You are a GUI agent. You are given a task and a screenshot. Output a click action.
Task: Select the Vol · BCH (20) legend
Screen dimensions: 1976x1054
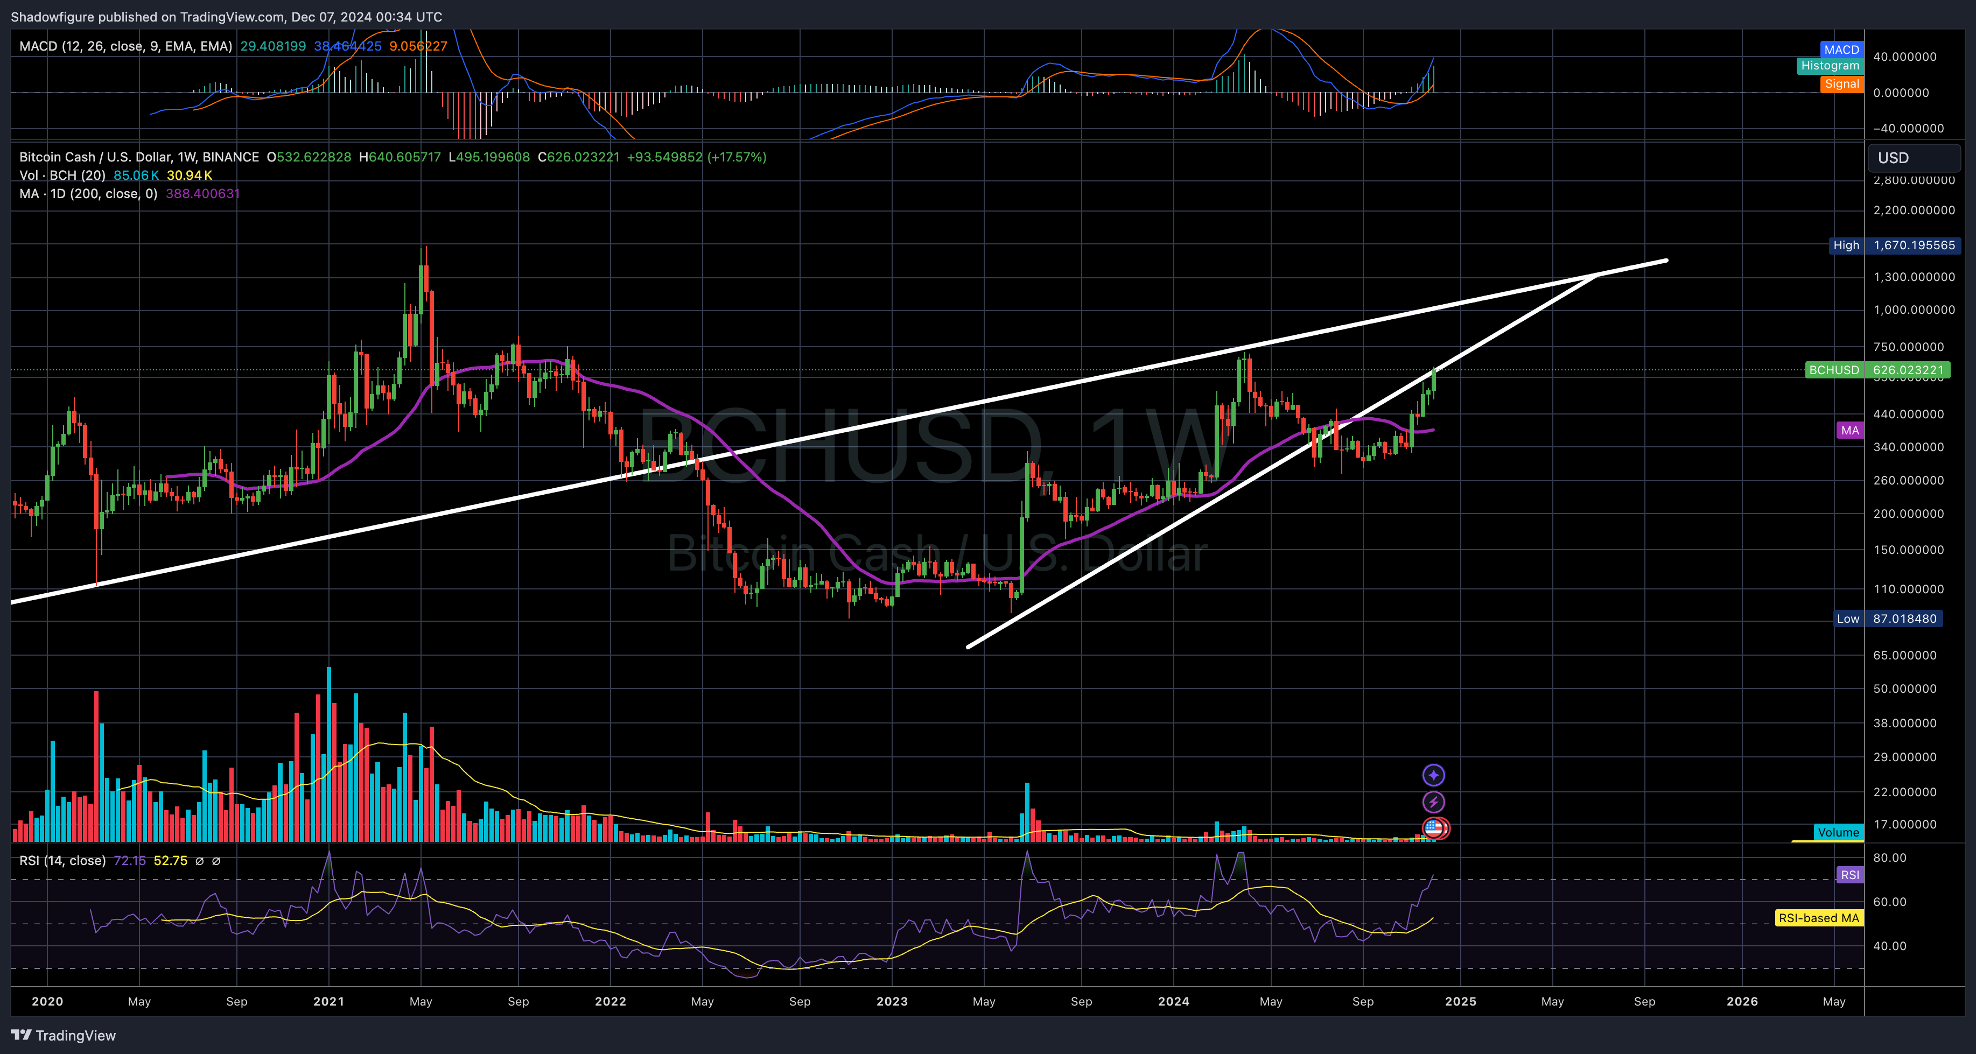62,175
